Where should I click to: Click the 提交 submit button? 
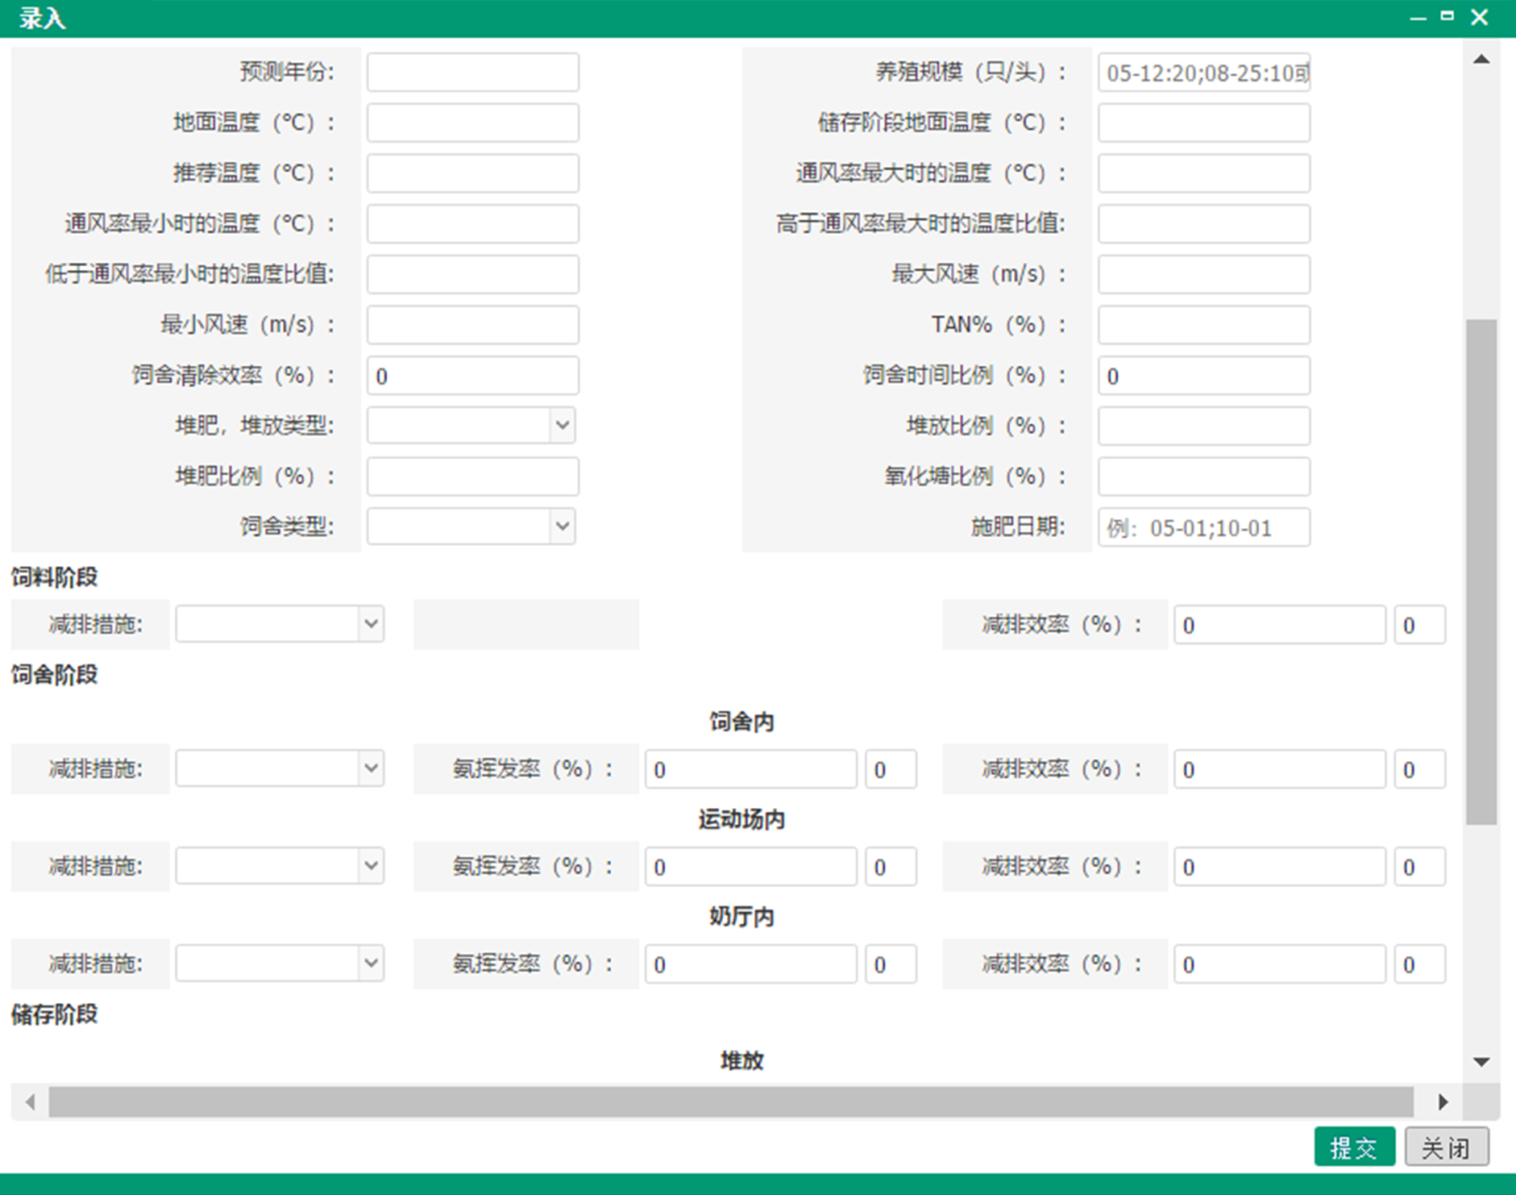coord(1353,1147)
